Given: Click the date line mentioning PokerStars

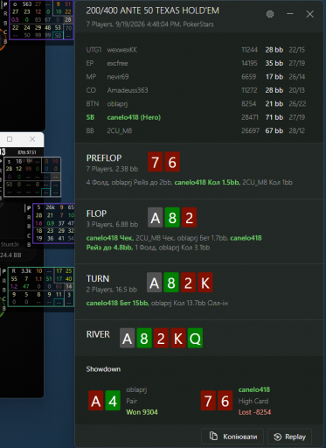Looking at the screenshot, I should pos(149,24).
